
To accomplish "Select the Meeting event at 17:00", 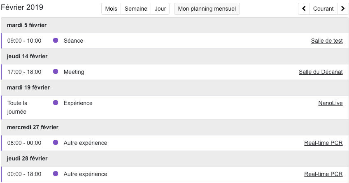I will point(74,72).
